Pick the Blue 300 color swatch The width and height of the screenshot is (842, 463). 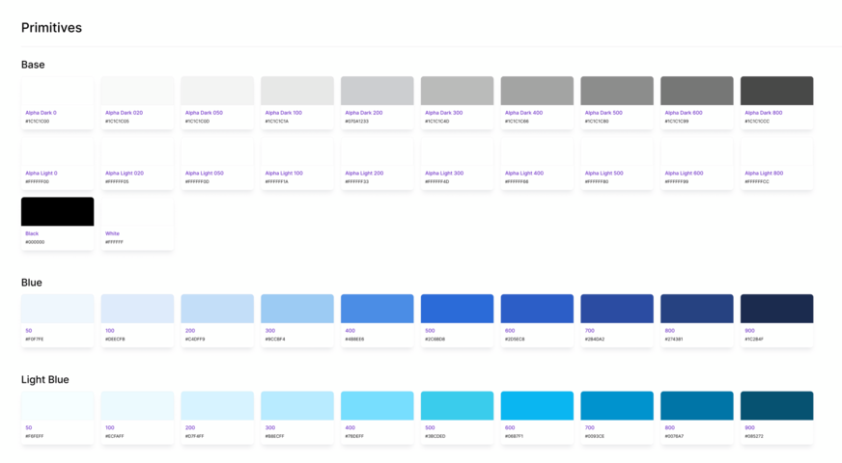click(297, 309)
